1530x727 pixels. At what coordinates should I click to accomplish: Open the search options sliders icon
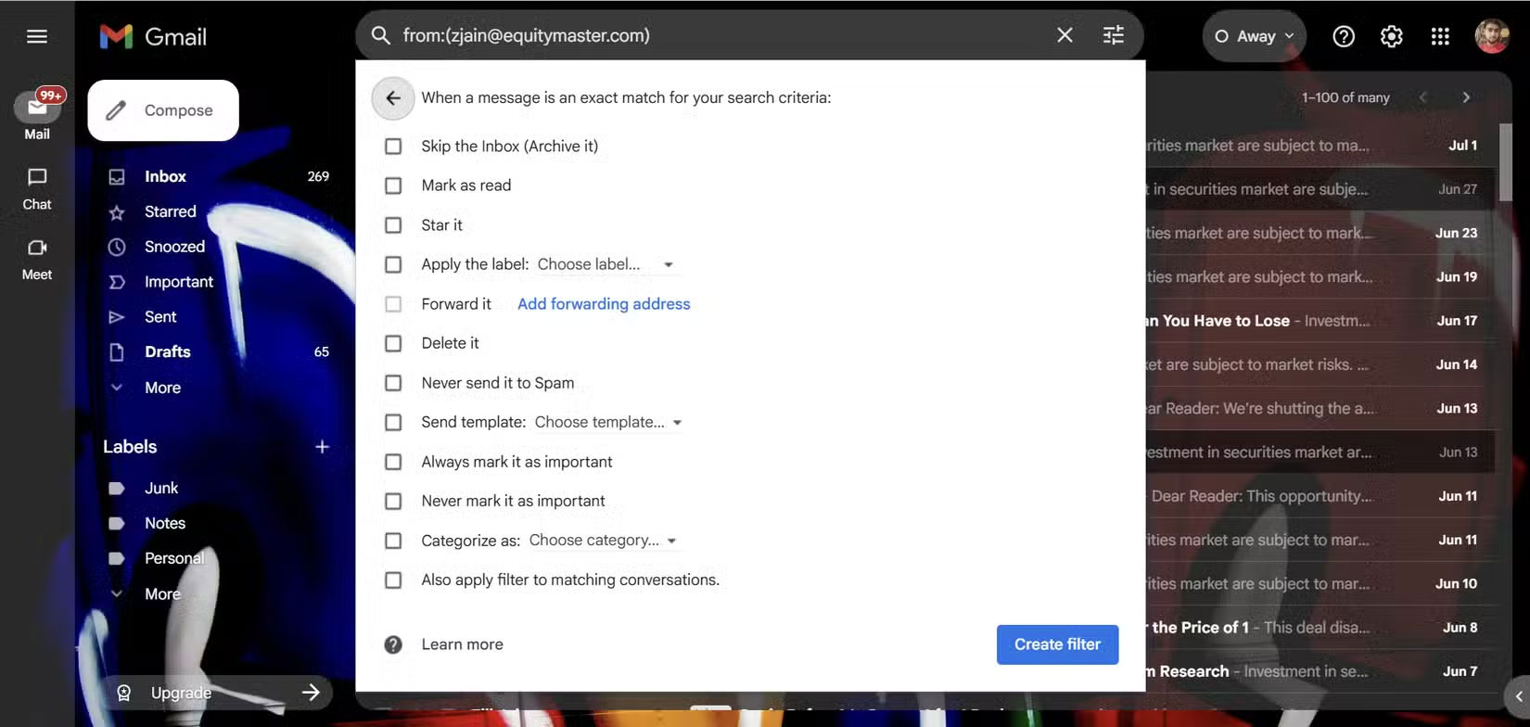click(1113, 35)
